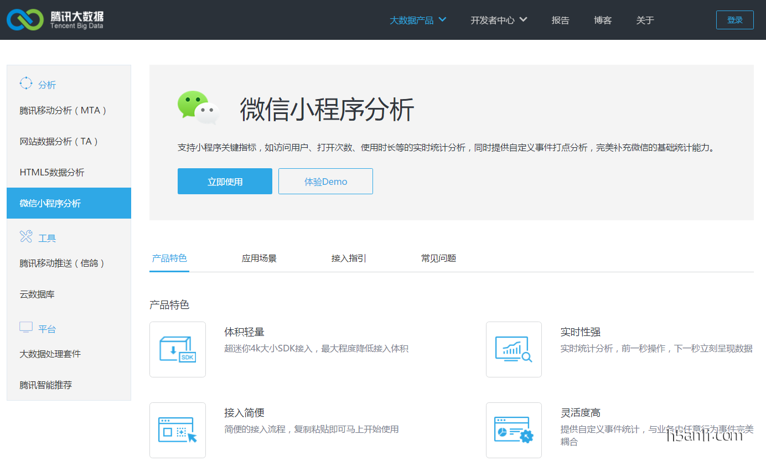Click the 大数据产品 menu label
The width and height of the screenshot is (766, 461).
[x=411, y=20]
